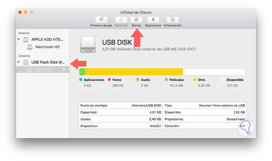Click the white free-space segment of usage bar
The height and width of the screenshot is (161, 272).
214,72
